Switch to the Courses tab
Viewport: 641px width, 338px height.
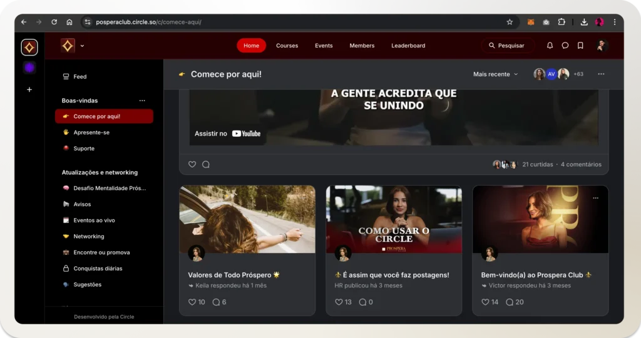(287, 46)
